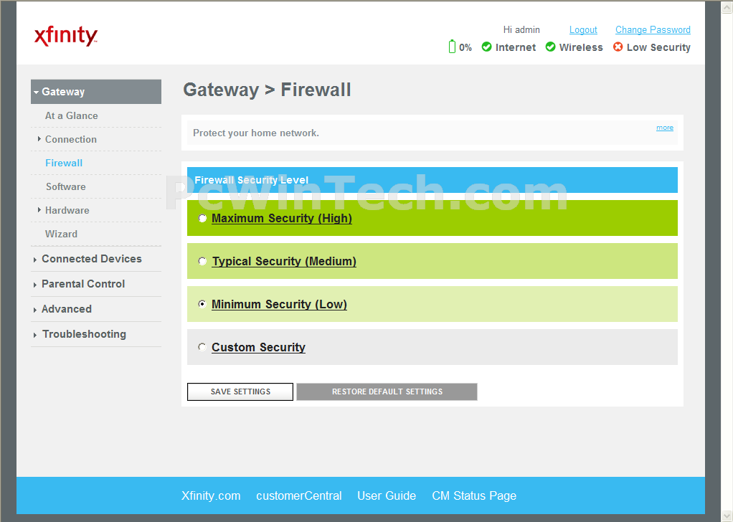Open the customerCentral footer link
733x522 pixels.
pos(298,496)
